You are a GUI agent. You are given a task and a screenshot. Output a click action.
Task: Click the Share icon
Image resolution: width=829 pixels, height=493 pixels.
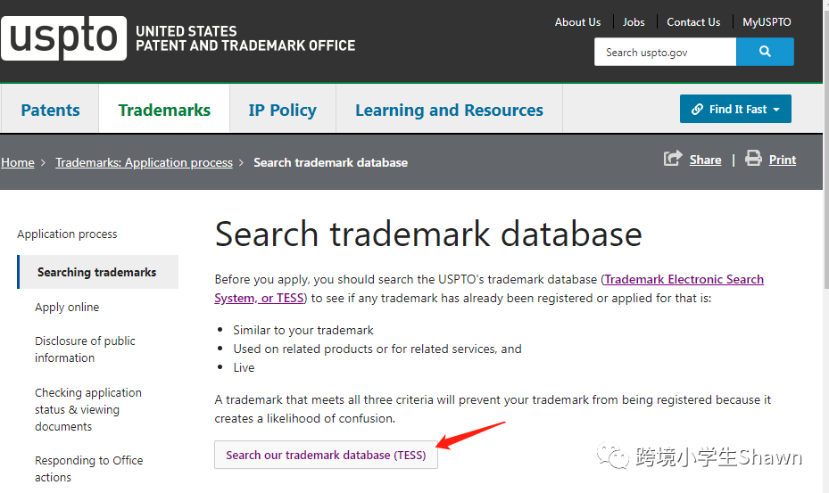[x=673, y=159]
